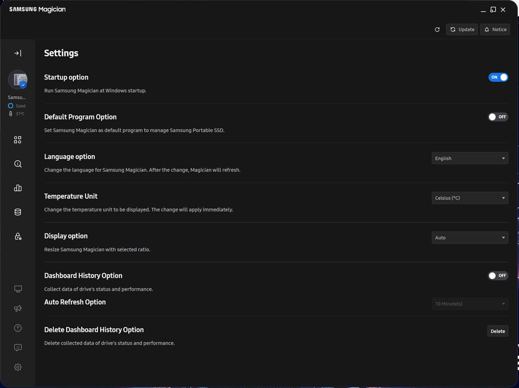This screenshot has height=388, width=519.
Task: Enable the Default Program Option toggle
Action: click(x=498, y=117)
